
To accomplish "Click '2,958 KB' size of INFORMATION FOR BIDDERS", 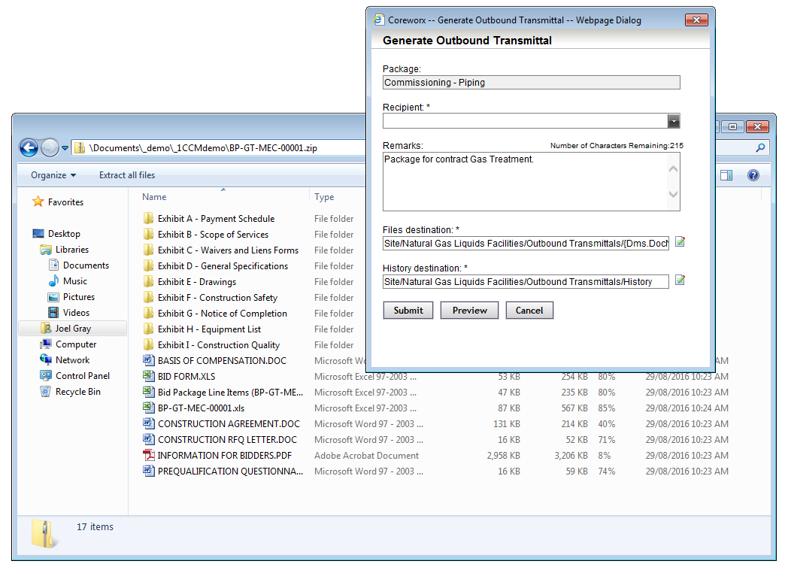I will [503, 456].
